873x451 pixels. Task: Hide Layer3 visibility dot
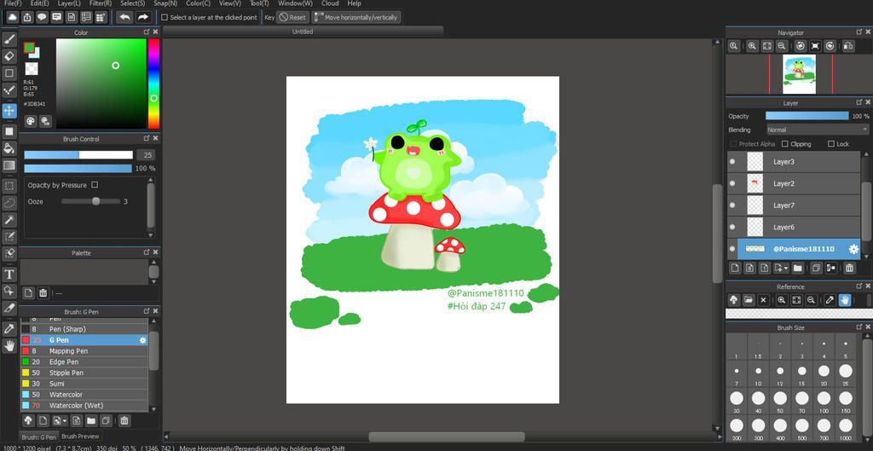click(732, 161)
